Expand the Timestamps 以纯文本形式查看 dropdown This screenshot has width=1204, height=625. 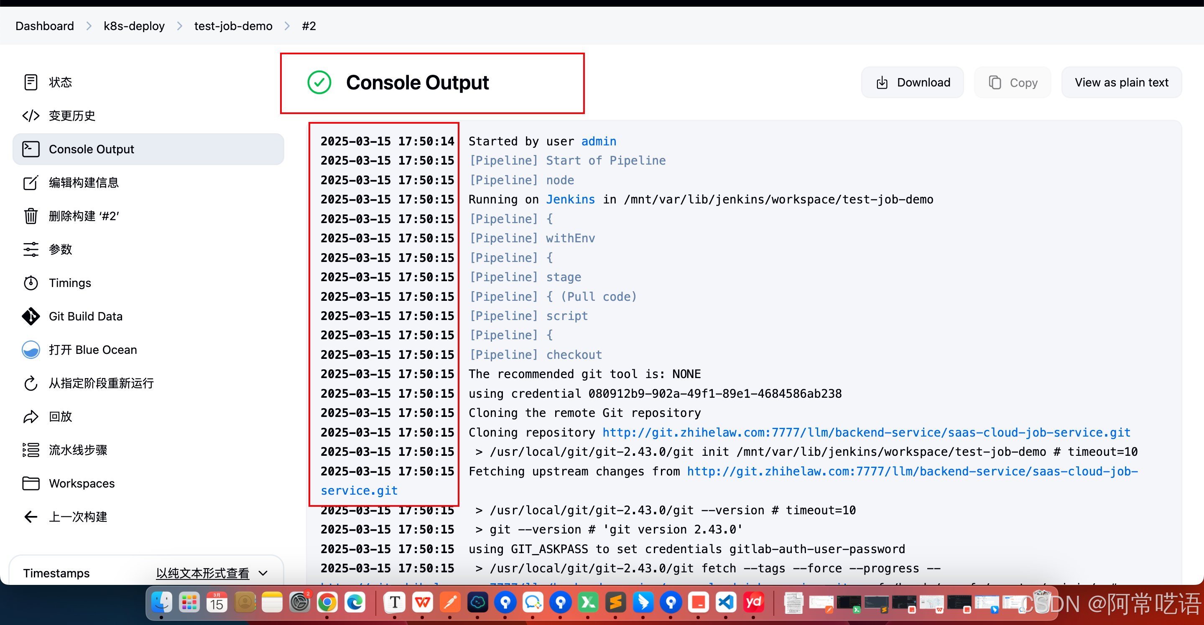coord(263,573)
